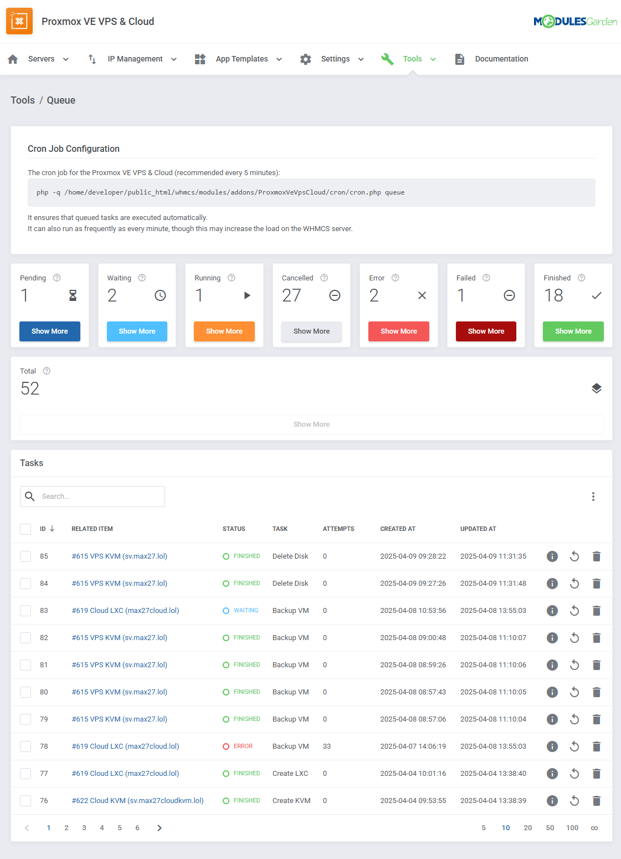Retry task 78 with the reload icon

coord(574,746)
